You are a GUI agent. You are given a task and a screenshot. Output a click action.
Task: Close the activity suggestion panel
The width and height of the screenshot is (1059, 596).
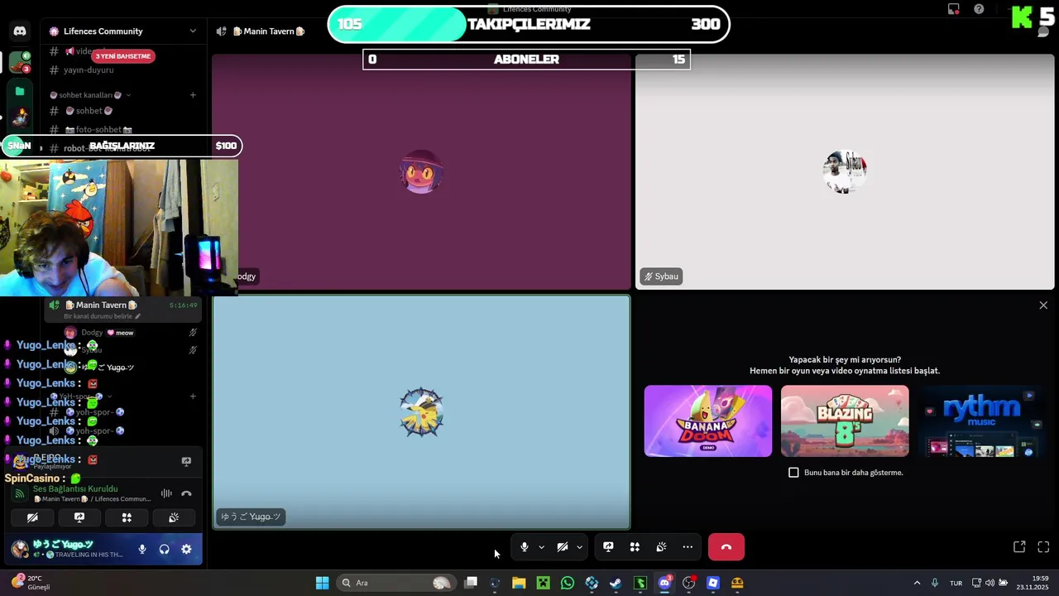tap(1043, 305)
